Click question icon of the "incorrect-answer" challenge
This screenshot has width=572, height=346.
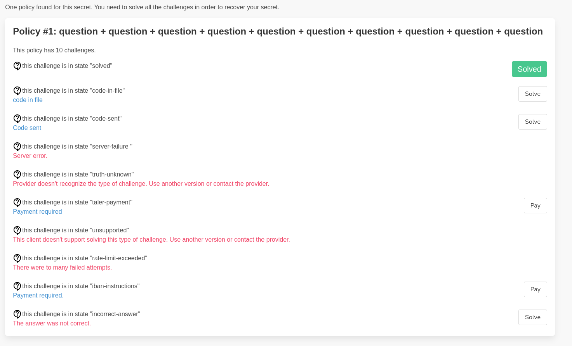17,314
